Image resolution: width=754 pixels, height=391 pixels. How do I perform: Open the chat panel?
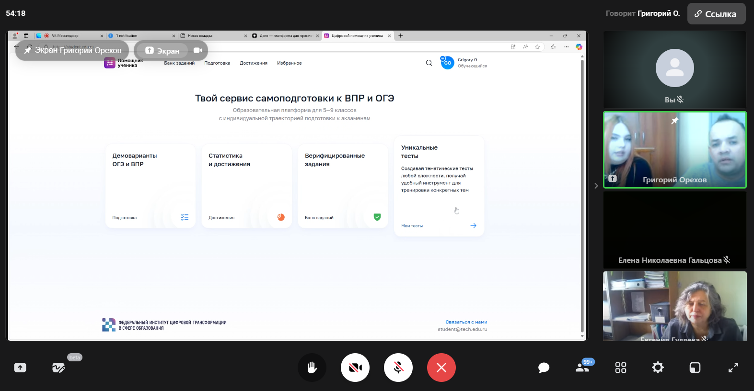tap(544, 368)
